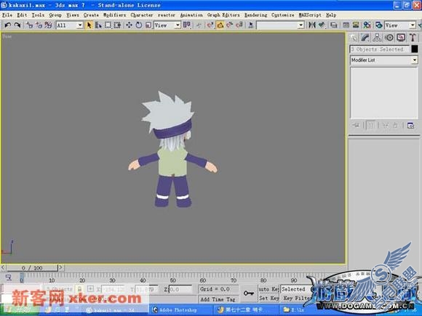
Task: Switch to the Modify command panel tab
Action: 365,38
